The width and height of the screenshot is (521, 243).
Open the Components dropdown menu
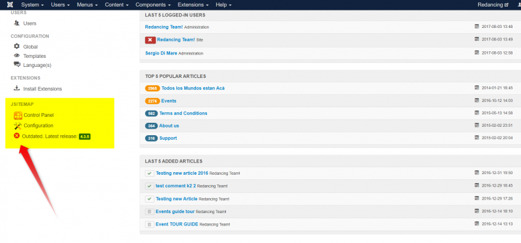[153, 5]
